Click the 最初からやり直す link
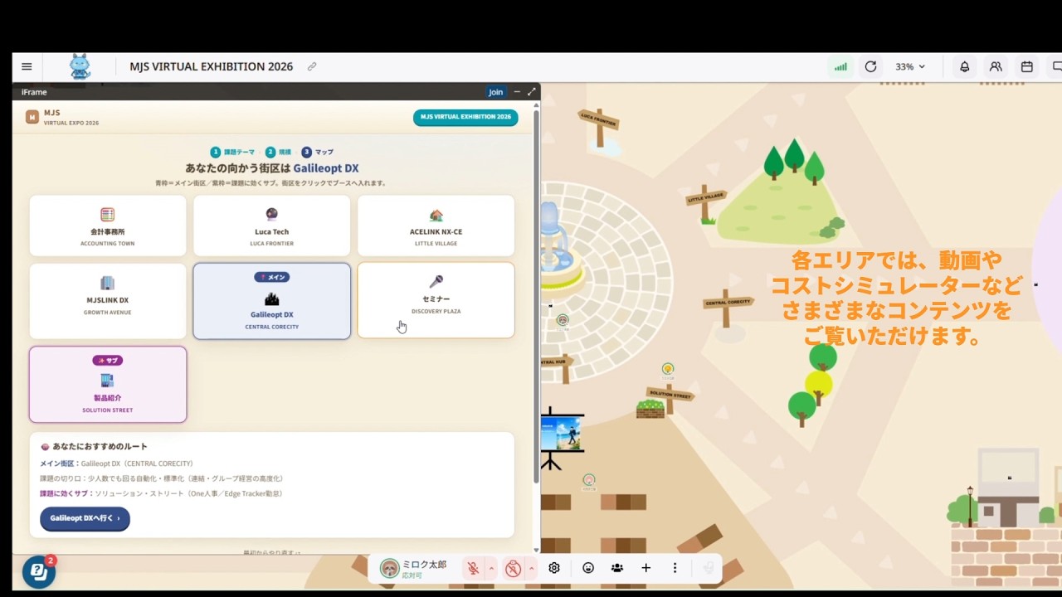1062x597 pixels. [271, 551]
